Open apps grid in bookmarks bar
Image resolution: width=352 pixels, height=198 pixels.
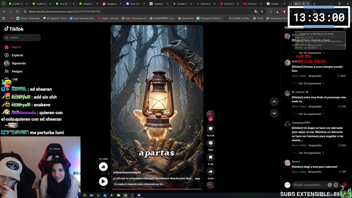(4, 18)
